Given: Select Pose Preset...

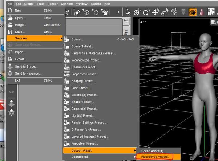Looking at the screenshot, I should point(100,88).
